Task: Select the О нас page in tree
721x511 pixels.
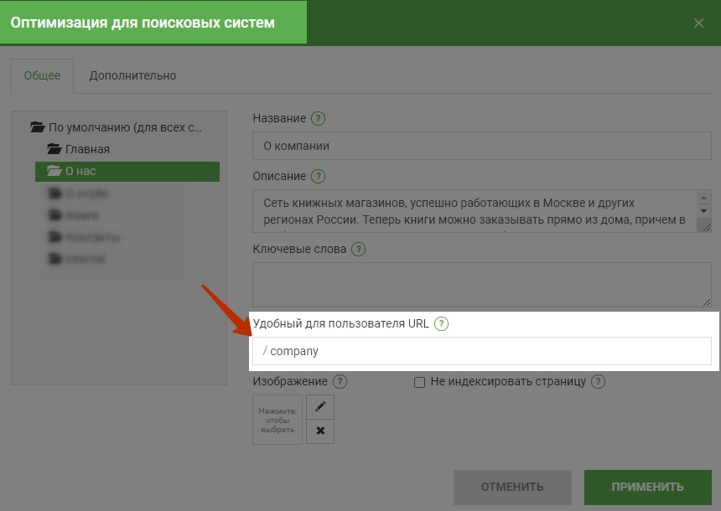Action: click(127, 172)
